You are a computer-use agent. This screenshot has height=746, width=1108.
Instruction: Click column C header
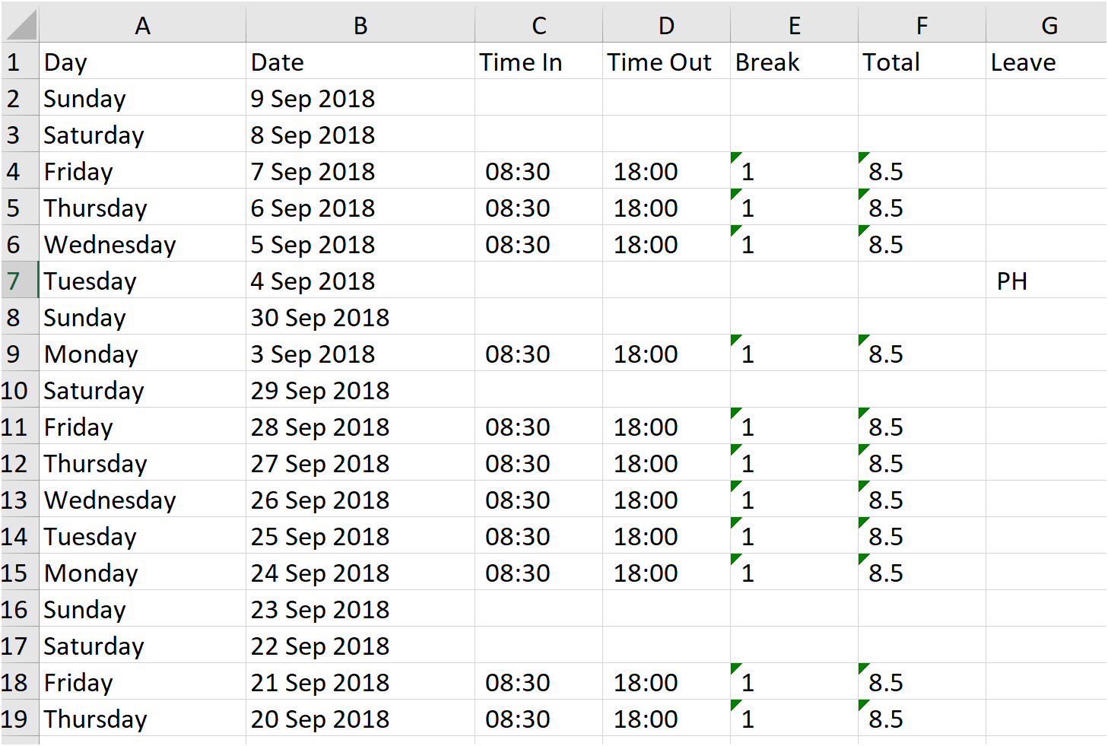click(538, 26)
